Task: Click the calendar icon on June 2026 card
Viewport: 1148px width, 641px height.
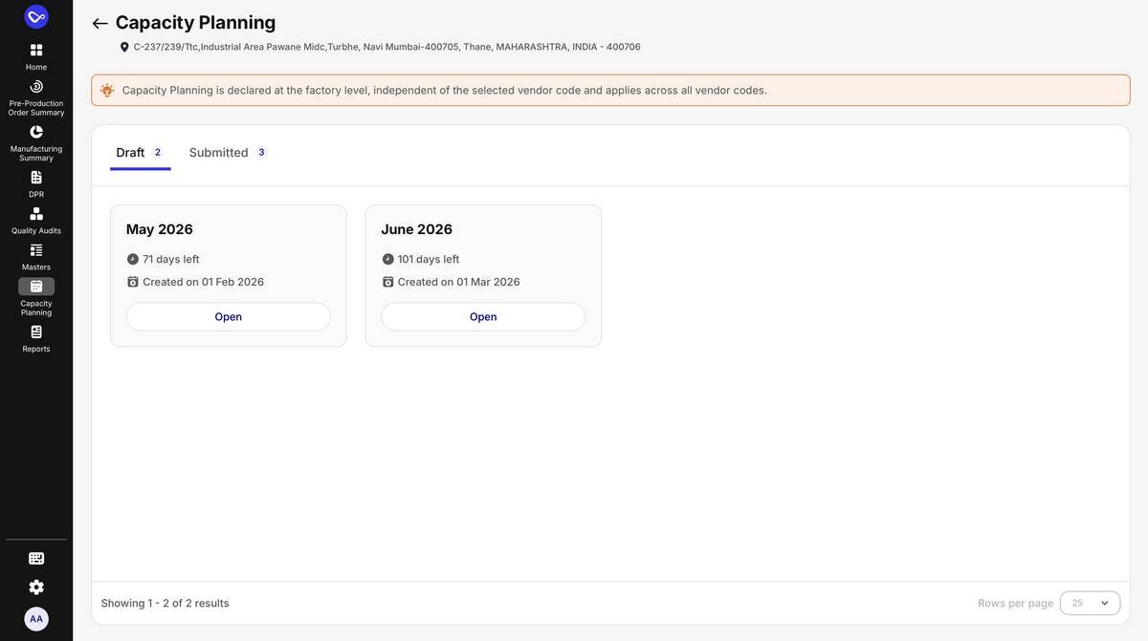Action: coord(388,282)
